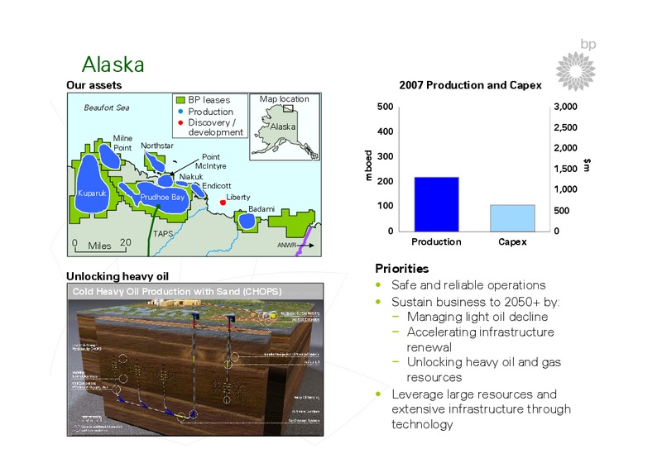Click the 'bp' wordmark text
662x468 pixels.
(x=588, y=44)
